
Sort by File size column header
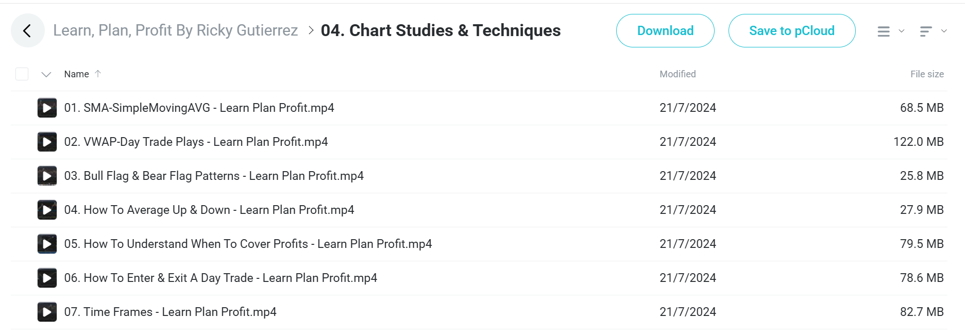click(927, 74)
